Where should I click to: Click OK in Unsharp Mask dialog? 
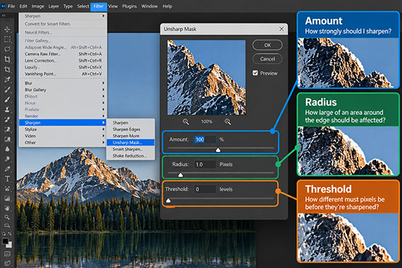point(267,45)
